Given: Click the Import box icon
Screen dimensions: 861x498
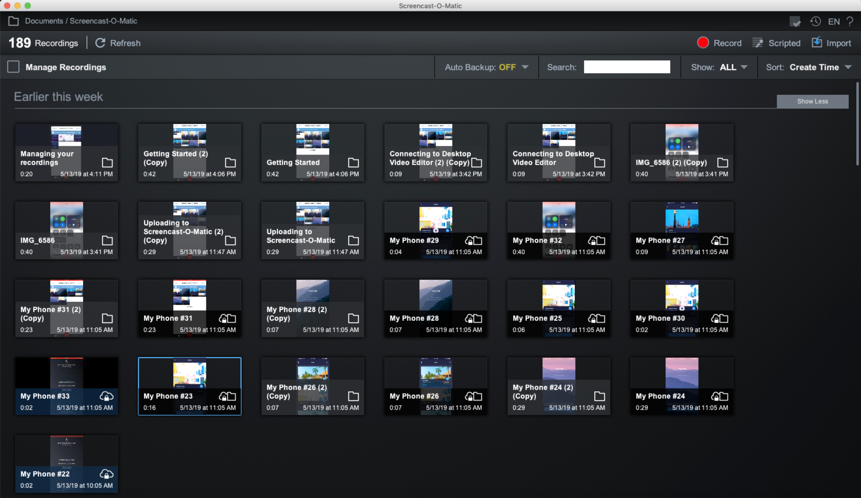Looking at the screenshot, I should [x=816, y=42].
